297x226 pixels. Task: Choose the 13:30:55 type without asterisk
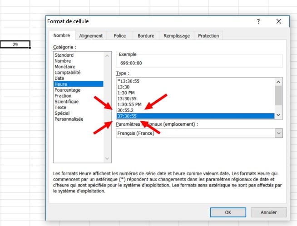(195, 98)
